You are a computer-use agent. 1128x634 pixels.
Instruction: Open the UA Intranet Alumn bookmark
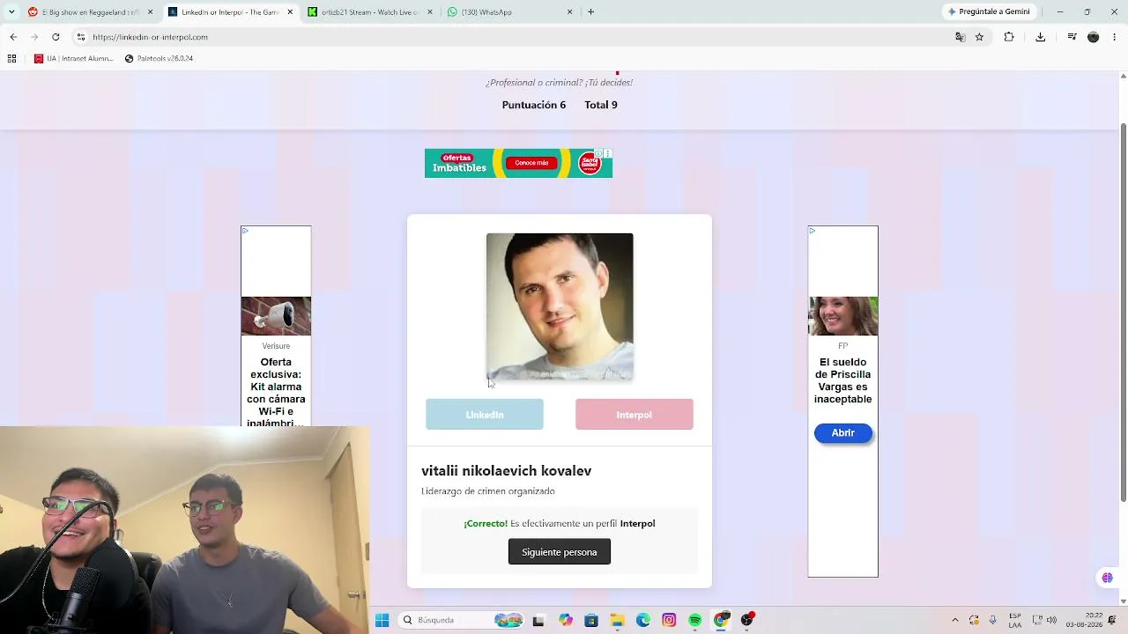tap(74, 58)
